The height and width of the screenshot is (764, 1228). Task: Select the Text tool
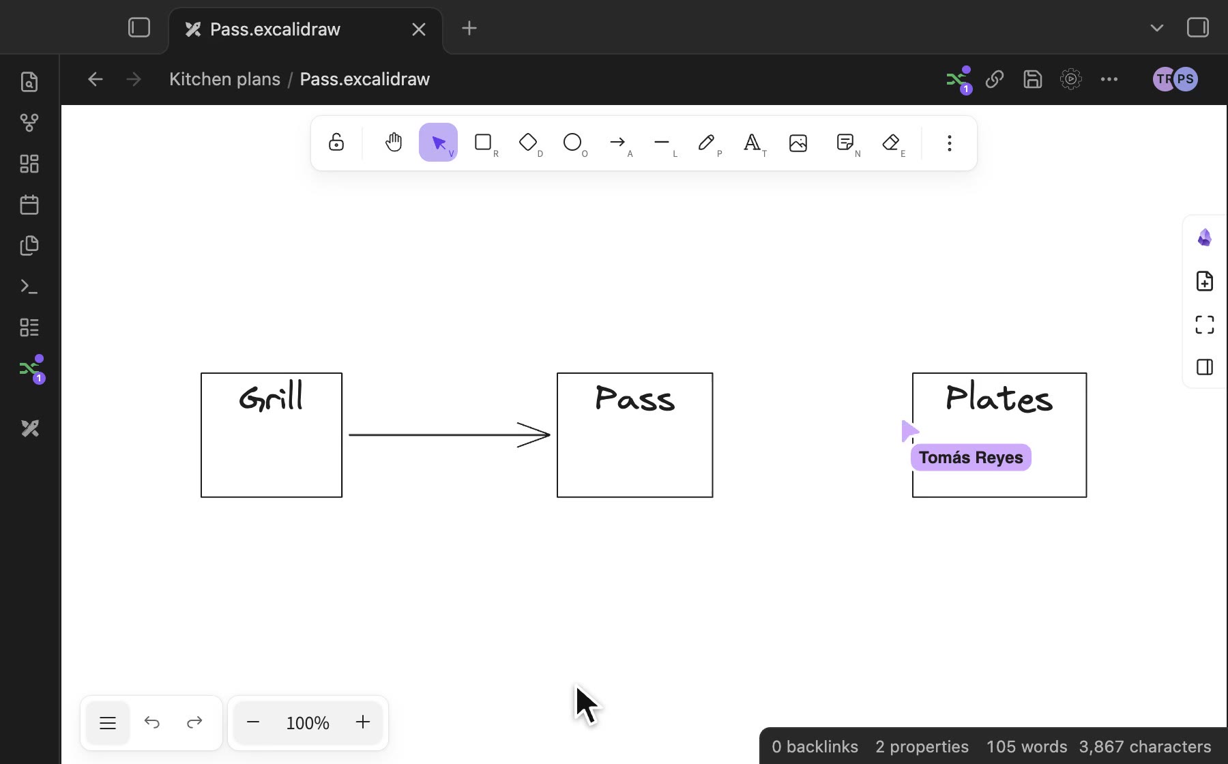[x=752, y=143]
